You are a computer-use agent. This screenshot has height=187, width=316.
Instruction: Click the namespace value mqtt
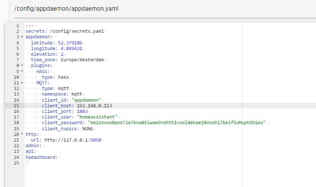(77, 94)
